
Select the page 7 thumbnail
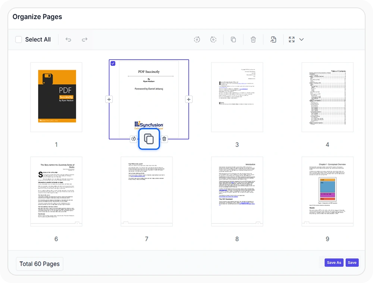coord(147,191)
